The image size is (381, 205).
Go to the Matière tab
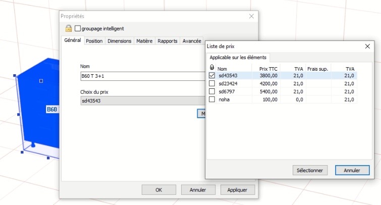(145, 41)
